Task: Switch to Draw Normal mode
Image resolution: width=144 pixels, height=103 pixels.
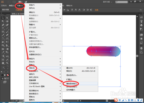Action: (2, 78)
